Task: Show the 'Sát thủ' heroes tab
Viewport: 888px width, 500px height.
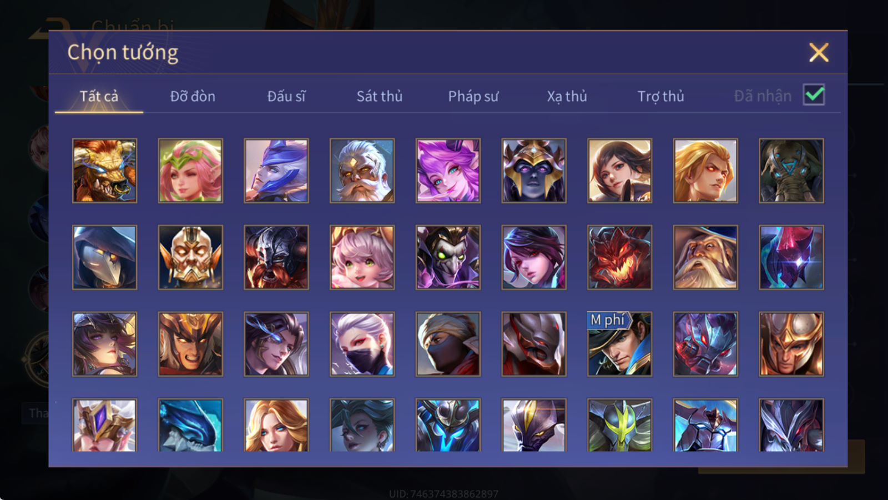Action: (x=380, y=96)
